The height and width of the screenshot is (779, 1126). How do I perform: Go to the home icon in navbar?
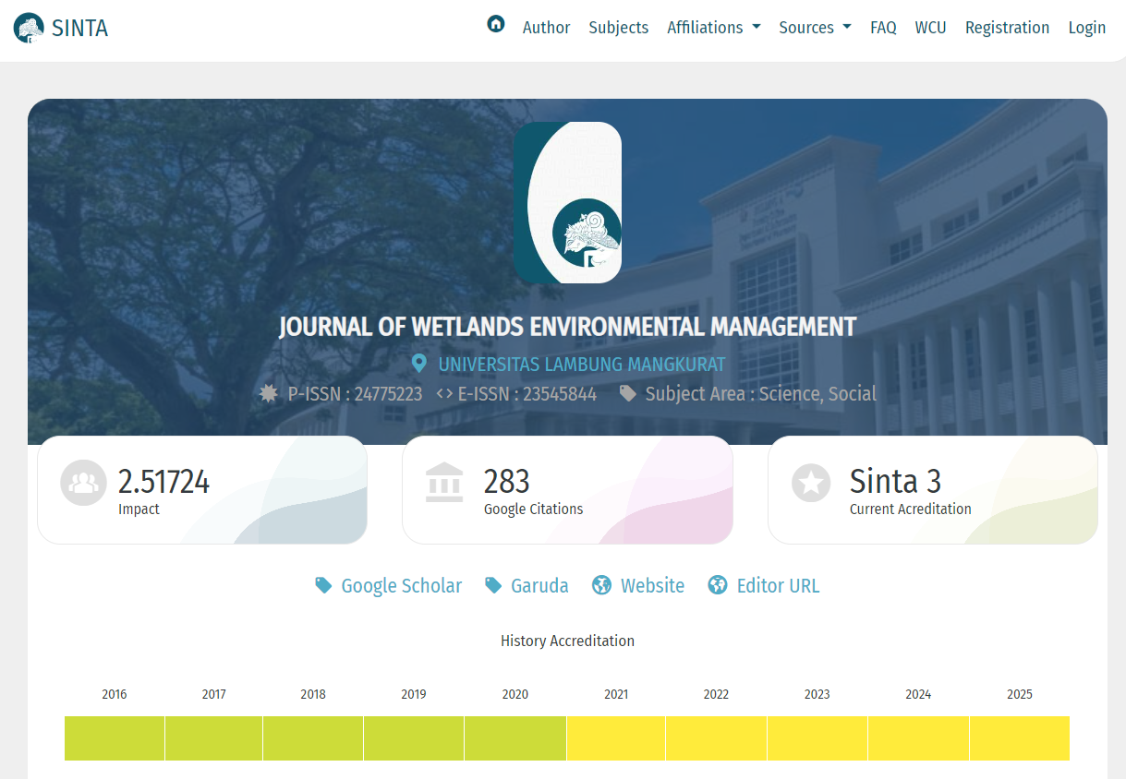click(x=496, y=24)
